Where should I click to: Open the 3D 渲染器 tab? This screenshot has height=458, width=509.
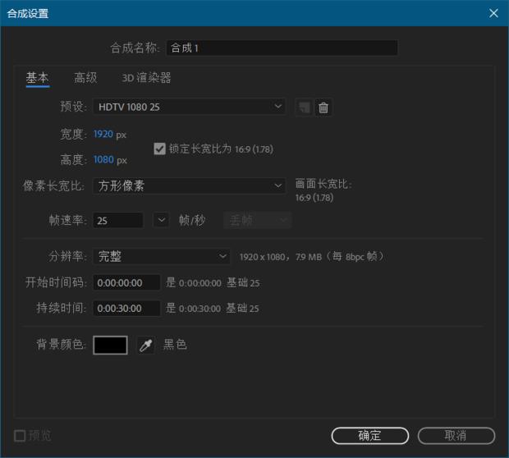click(146, 78)
